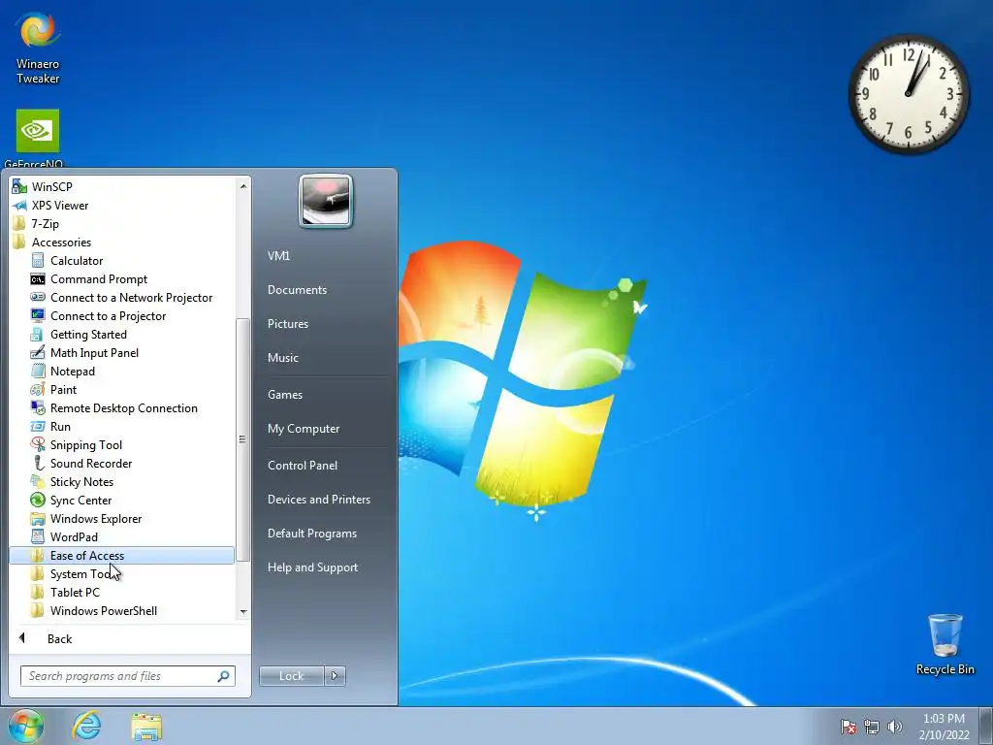Open the VM1 user folder link

[278, 255]
